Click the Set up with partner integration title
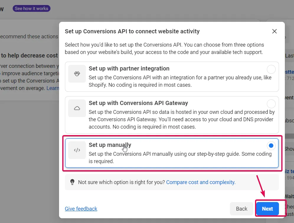The height and width of the screenshot is (223, 294). [129, 68]
